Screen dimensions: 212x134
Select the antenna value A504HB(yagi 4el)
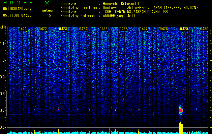pyautogui.click(x=119, y=16)
